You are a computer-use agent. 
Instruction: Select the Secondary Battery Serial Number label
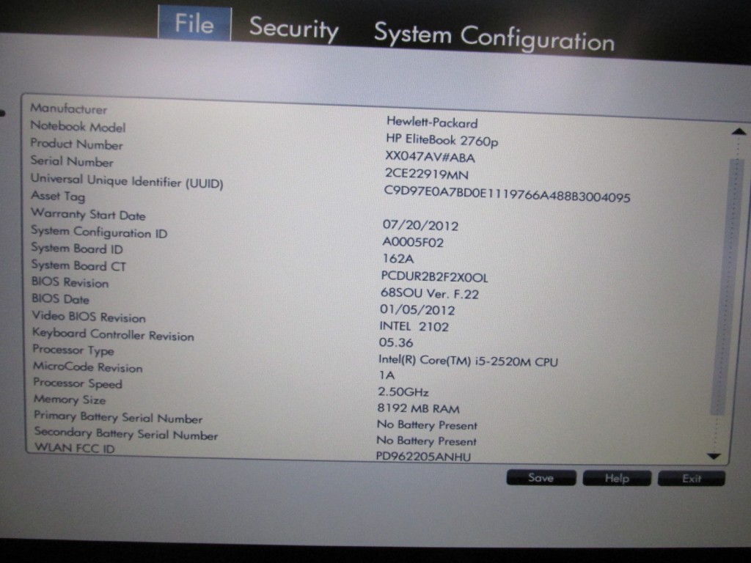(x=126, y=433)
